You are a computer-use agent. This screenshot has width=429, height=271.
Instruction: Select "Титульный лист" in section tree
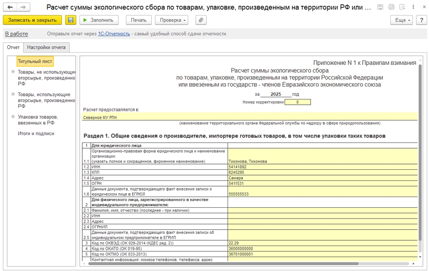tap(35, 61)
